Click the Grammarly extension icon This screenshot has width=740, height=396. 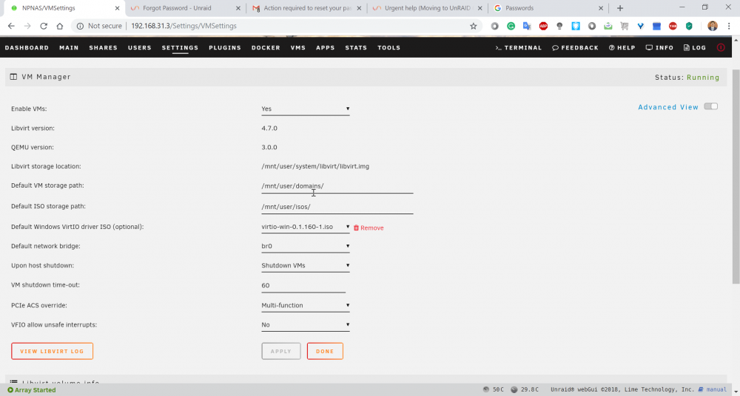(x=511, y=27)
